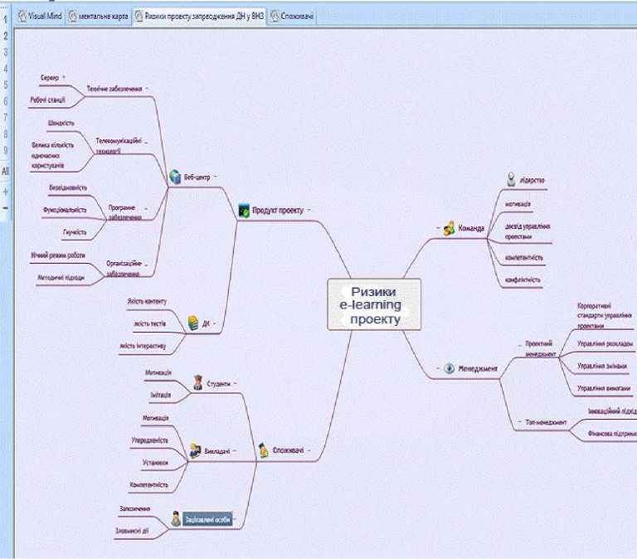This screenshot has width=637, height=559.
Task: Click the ментальна карта tab icon
Action: pyautogui.click(x=73, y=16)
